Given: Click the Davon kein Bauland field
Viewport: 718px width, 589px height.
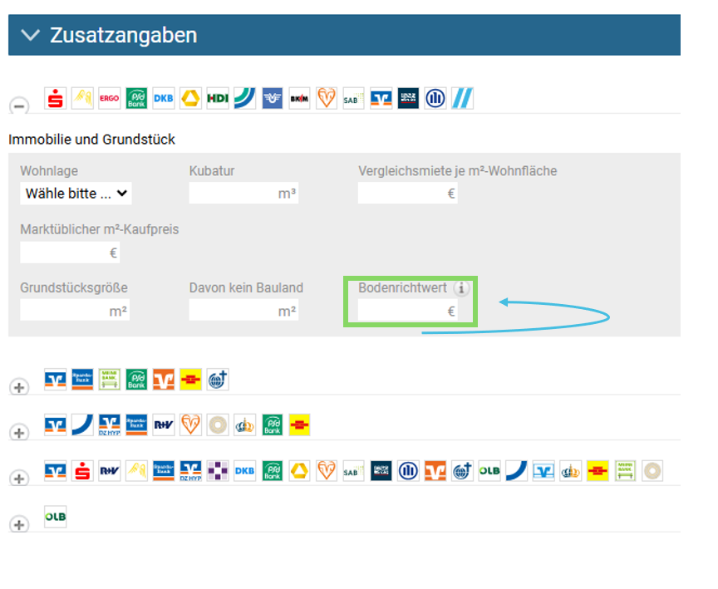Looking at the screenshot, I should pos(243,311).
